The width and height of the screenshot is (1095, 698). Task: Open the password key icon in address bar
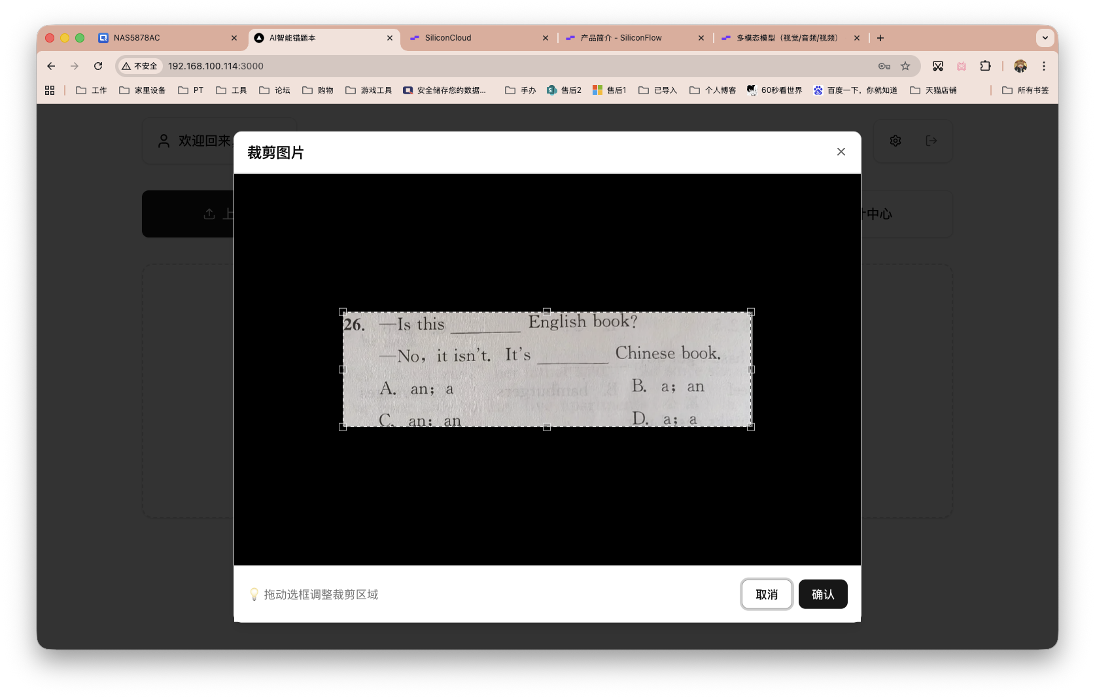pyautogui.click(x=884, y=66)
